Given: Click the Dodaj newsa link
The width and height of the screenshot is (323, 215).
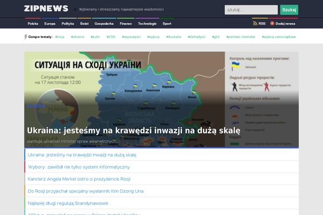Looking at the screenshot, I should 285,24.
